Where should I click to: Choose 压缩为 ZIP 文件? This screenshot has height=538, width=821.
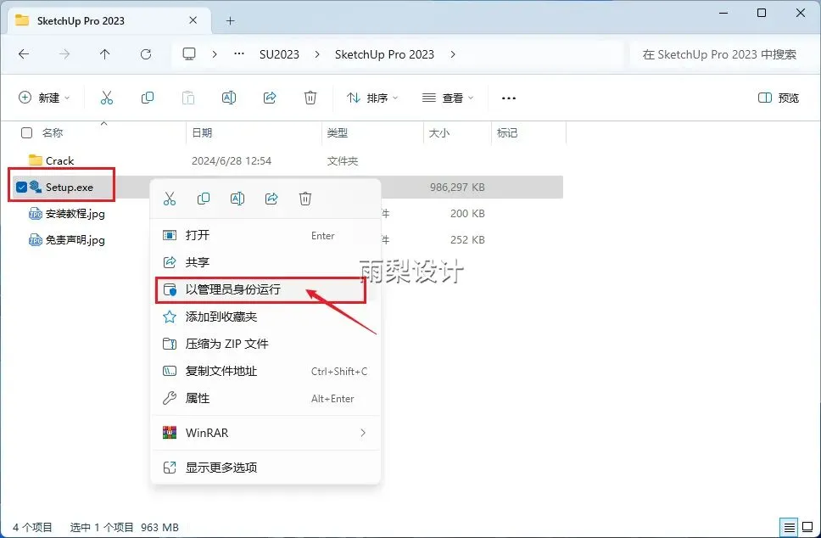pos(265,345)
